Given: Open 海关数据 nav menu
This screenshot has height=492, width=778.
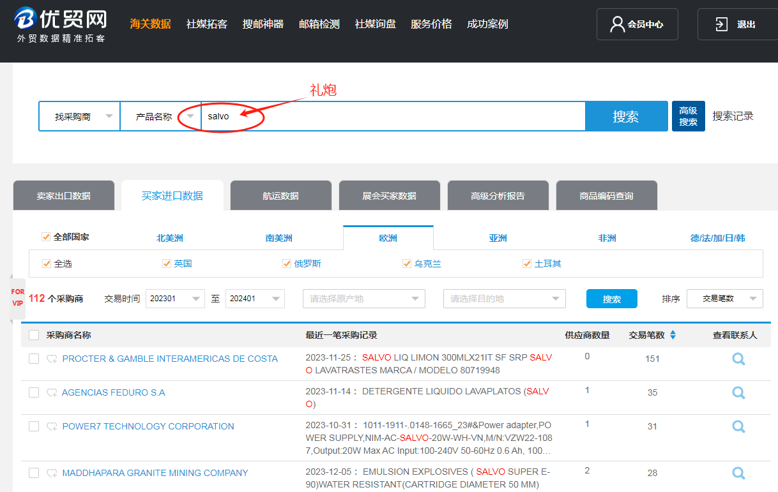Looking at the screenshot, I should [x=151, y=24].
